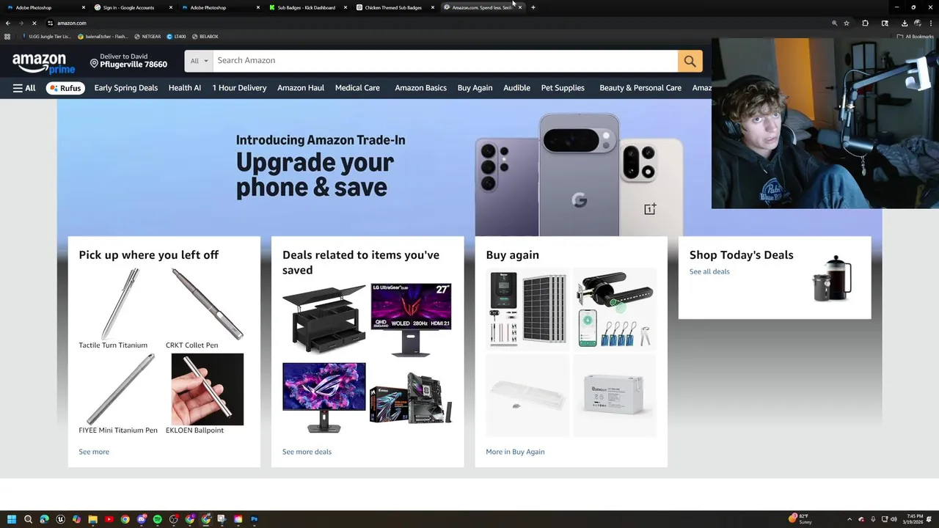Open the Tactile Turn Titanium pen thumbnail
Screen dimensions: 939x528
pyautogui.click(x=120, y=304)
